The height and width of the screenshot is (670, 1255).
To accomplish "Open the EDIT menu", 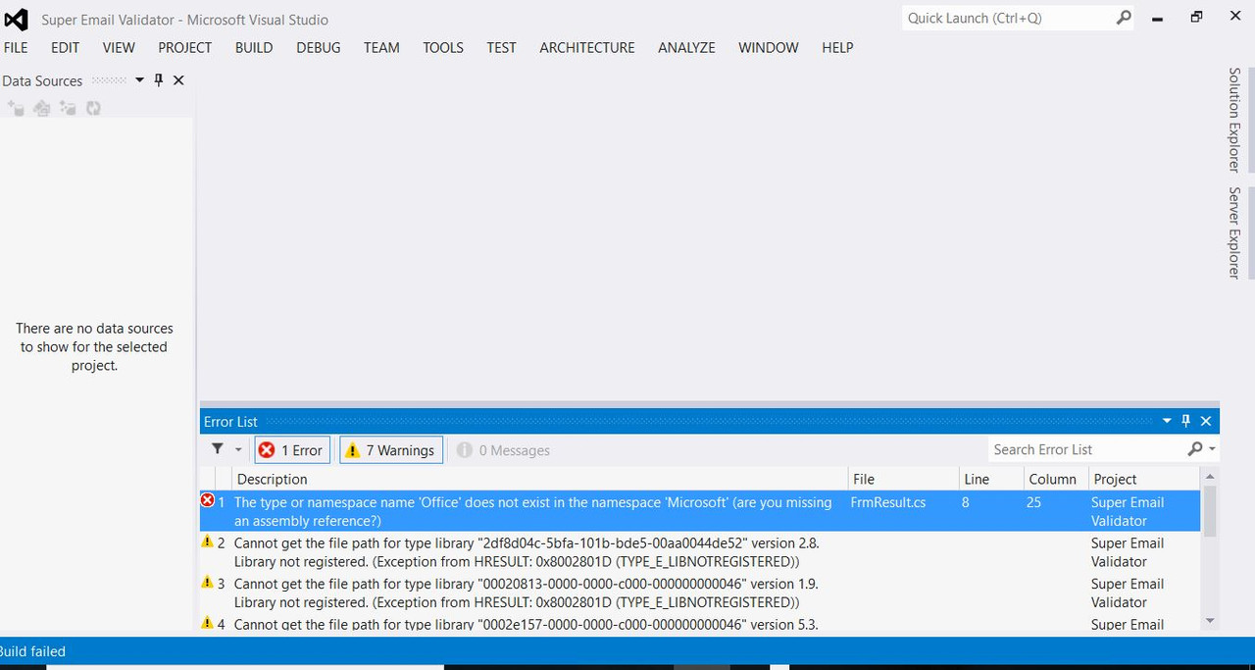I will coord(66,47).
